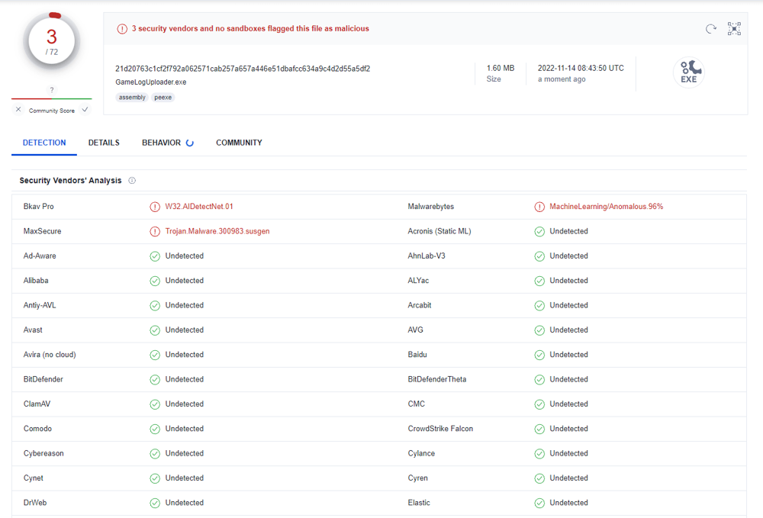Screen dimensions: 763x518
Task: Click the GameLogUploader.exe file name
Action: pos(151,82)
